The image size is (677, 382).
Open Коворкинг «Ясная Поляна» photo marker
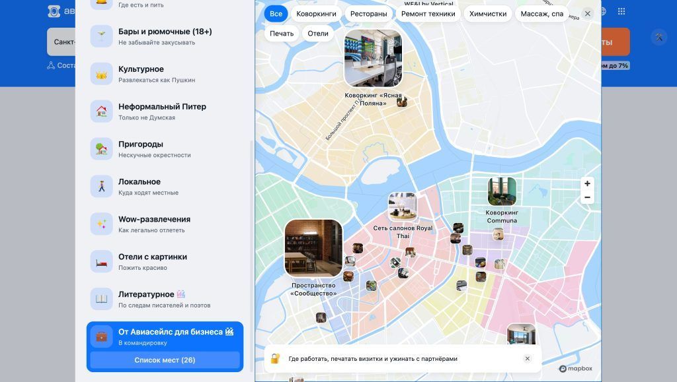(373, 58)
